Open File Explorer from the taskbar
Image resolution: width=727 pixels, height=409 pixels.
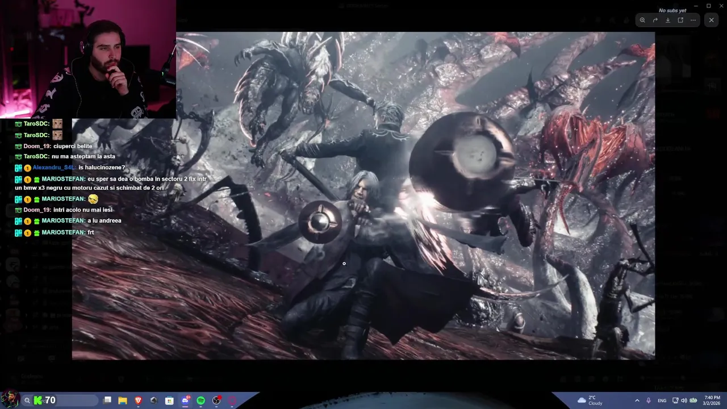(123, 400)
